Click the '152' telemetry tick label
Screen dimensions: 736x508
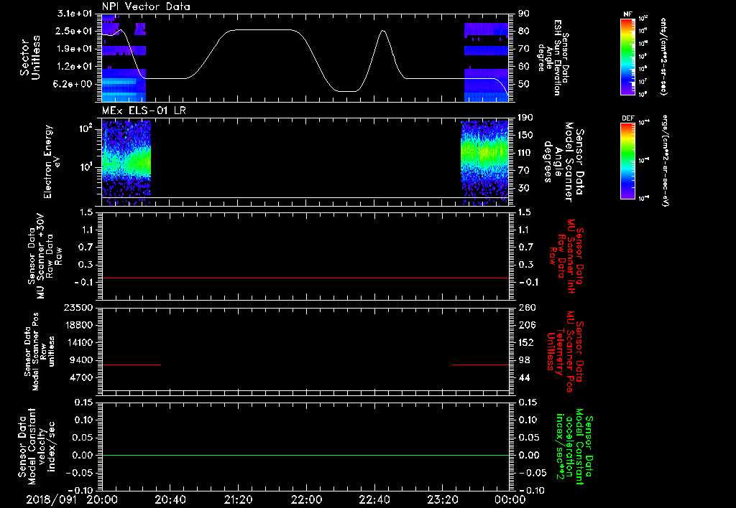(x=526, y=342)
